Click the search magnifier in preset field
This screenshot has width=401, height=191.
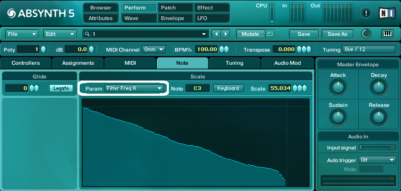[x=88, y=34]
